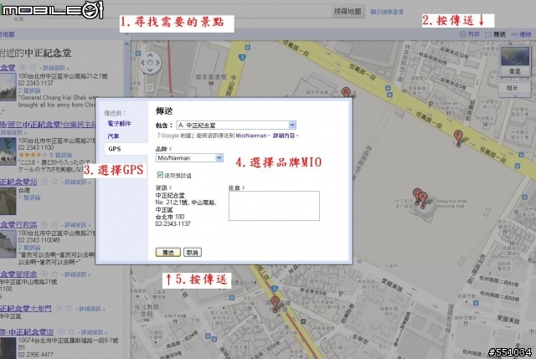Click the parking P icon near 信義路

click(430, 105)
